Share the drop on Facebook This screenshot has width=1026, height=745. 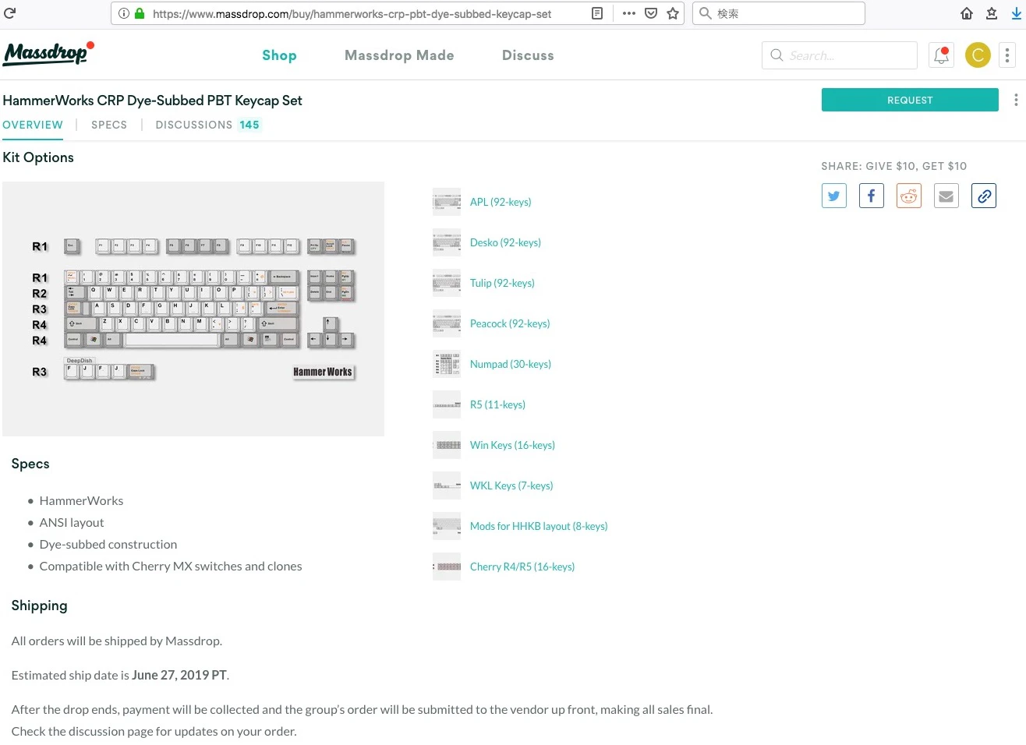tap(872, 196)
